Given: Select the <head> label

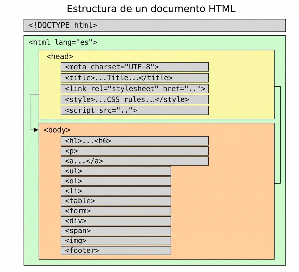Looking at the screenshot, I should [60, 57].
